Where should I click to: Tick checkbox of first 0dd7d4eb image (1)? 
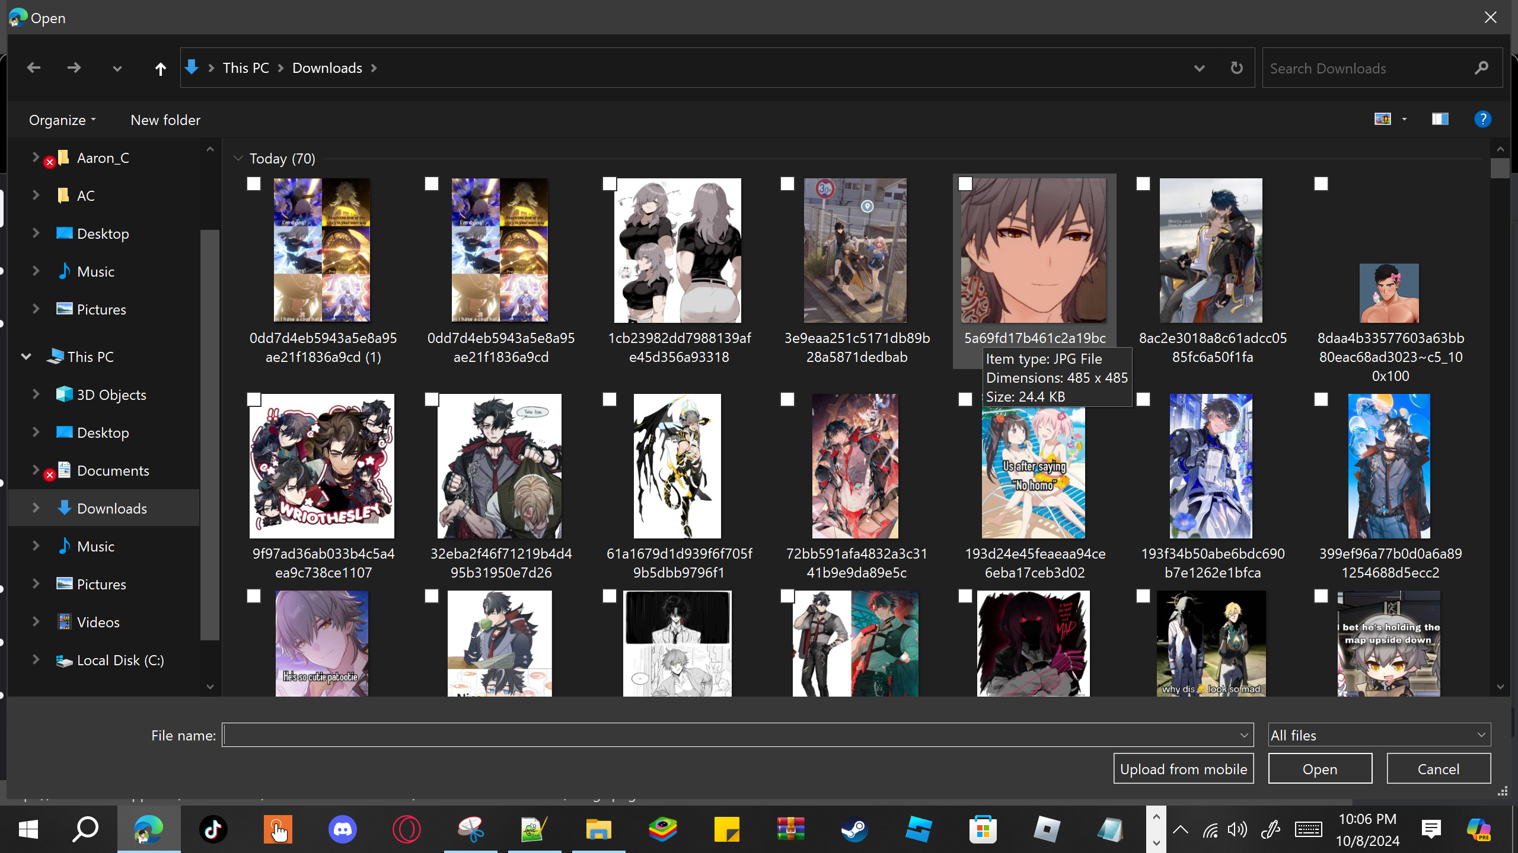click(254, 184)
